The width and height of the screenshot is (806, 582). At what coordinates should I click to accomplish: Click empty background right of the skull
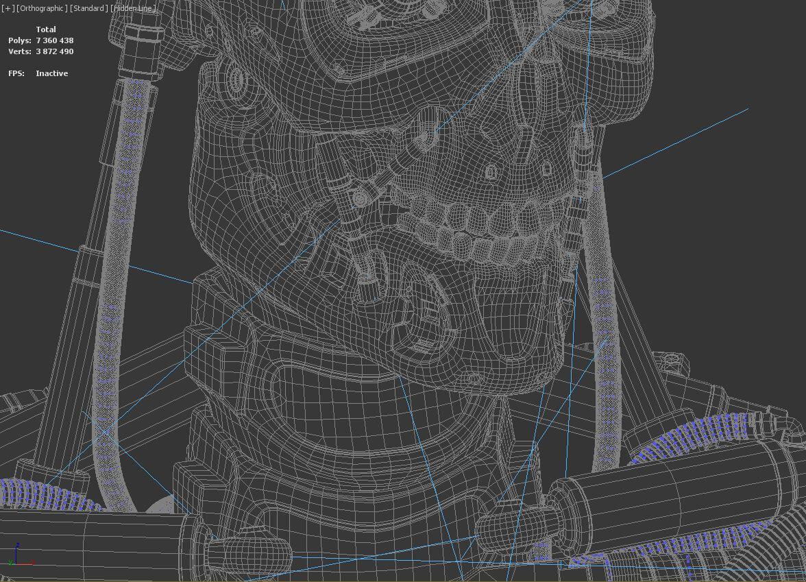coord(720,240)
